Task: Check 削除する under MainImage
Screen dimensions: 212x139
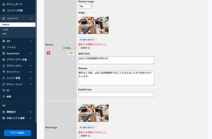Action: click(79, 135)
